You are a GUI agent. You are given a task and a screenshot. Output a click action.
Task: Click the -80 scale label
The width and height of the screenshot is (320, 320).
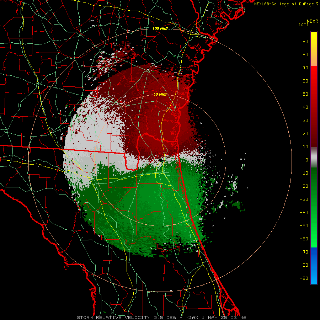[304, 265]
